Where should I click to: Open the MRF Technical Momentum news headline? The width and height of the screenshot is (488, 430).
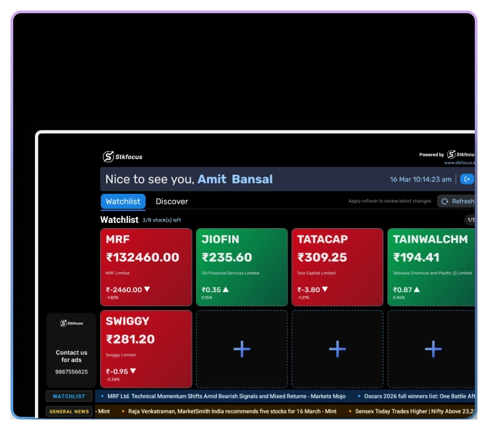coord(226,396)
